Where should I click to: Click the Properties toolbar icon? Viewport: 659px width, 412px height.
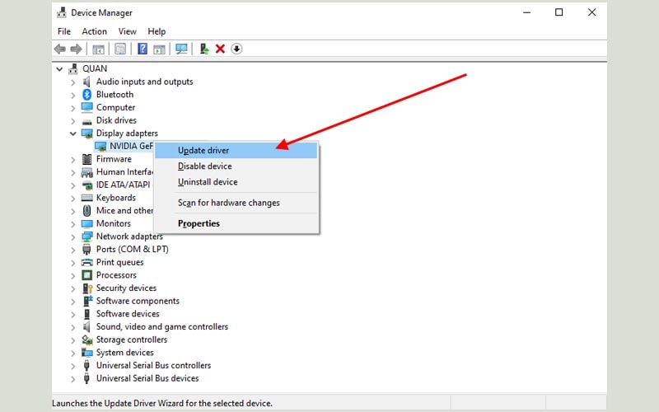pos(120,49)
